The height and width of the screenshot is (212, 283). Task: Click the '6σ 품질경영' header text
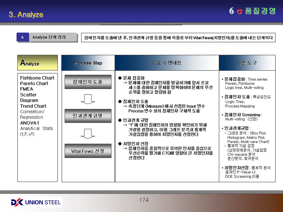tap(252, 11)
